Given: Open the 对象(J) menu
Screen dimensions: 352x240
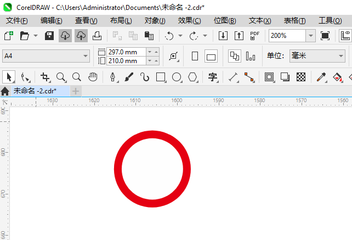Looking at the screenshot, I should [x=155, y=21].
